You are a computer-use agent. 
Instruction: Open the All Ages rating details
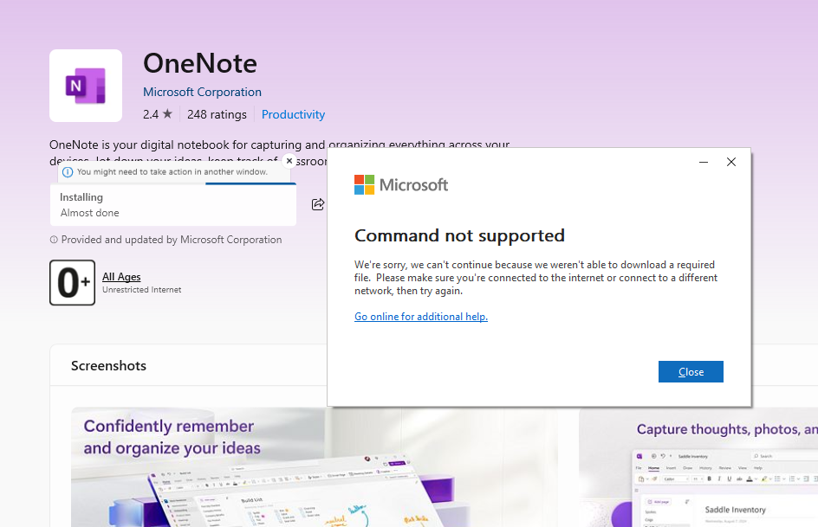tap(121, 276)
